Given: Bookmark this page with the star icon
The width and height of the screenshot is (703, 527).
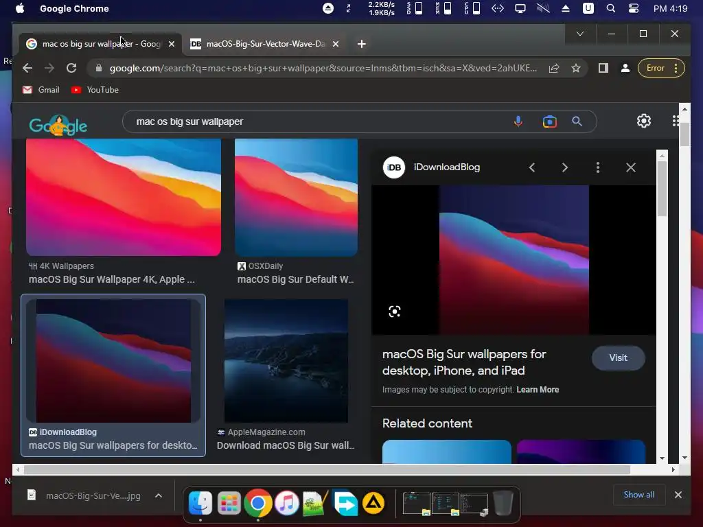Looking at the screenshot, I should 576,68.
